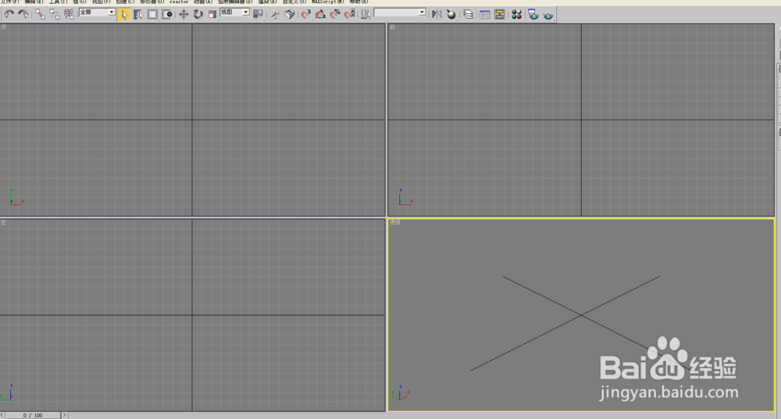781x419 pixels.
Task: Click the 透视 perspective viewport label
Action: (395, 222)
